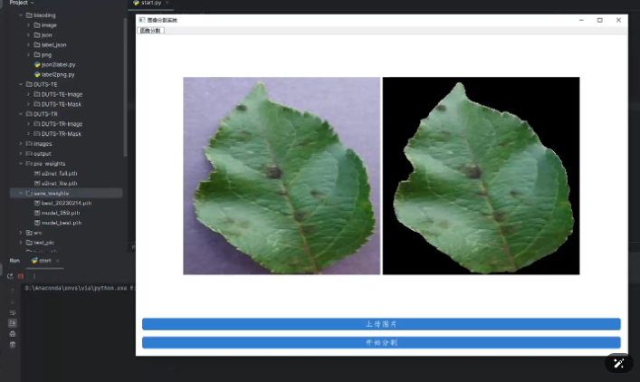Maximize the image segmentation window
This screenshot has width=640, height=382.
click(x=599, y=20)
